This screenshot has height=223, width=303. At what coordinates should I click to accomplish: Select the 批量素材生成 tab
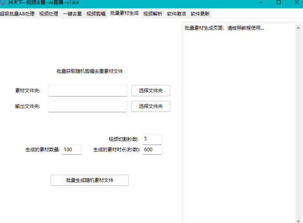click(x=124, y=13)
